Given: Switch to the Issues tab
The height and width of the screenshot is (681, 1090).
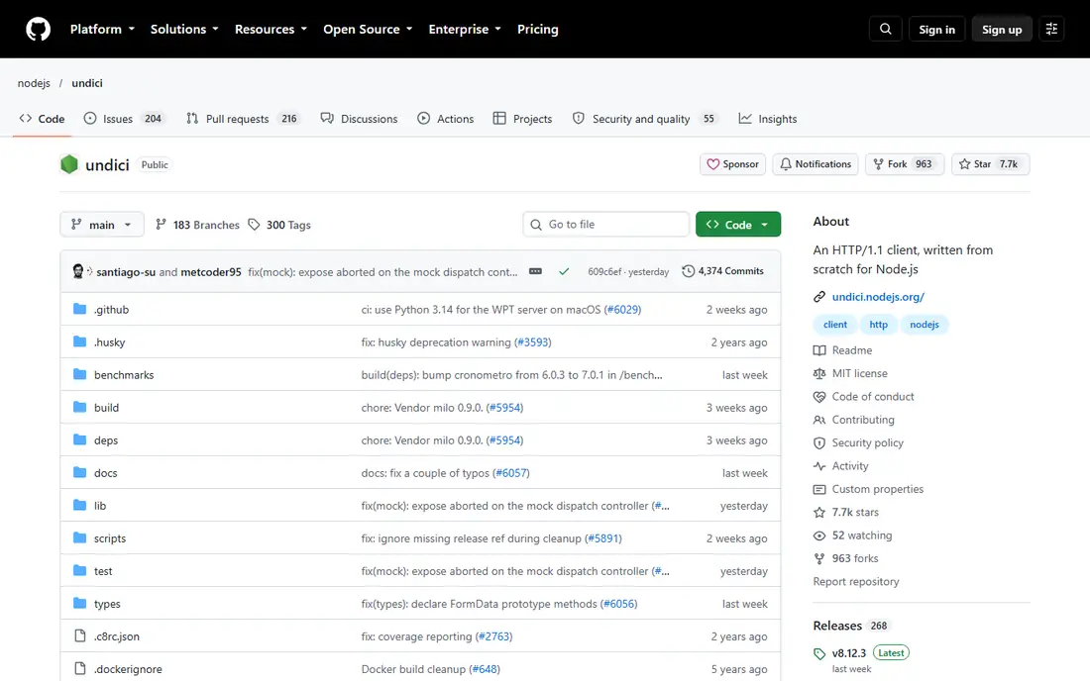Looking at the screenshot, I should click(123, 119).
